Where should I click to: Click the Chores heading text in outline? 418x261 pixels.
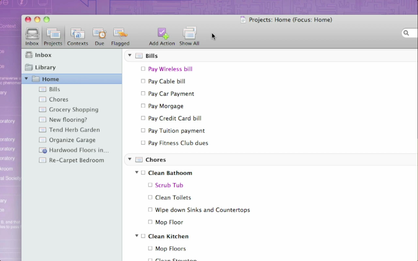pos(156,160)
